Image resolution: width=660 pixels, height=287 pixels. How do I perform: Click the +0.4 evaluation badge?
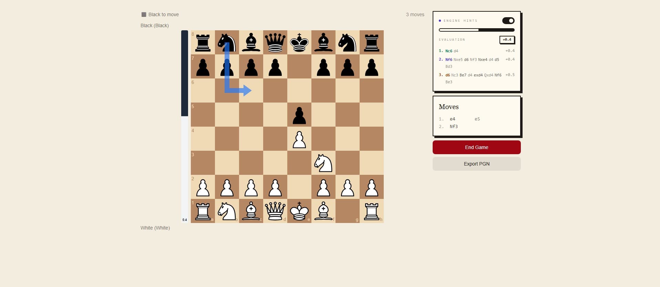pos(507,40)
